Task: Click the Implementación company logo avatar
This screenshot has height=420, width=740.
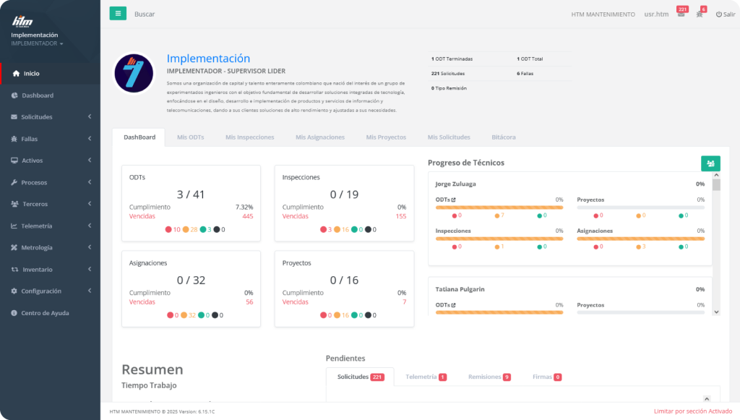Action: point(134,73)
